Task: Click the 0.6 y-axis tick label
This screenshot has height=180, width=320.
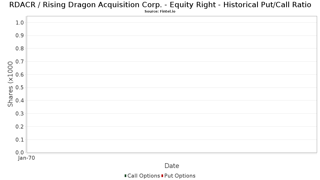Action: 20,75
